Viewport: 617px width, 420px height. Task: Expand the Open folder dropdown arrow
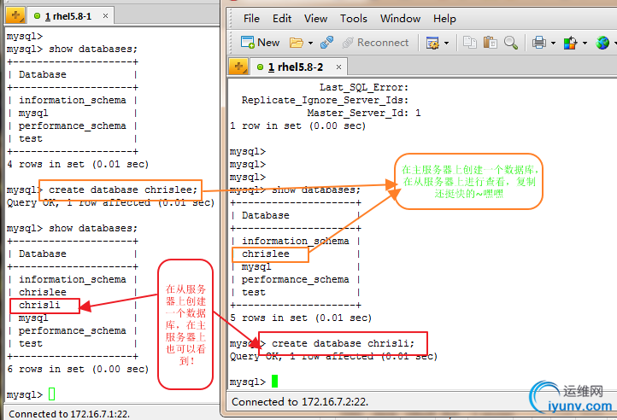pyautogui.click(x=310, y=43)
